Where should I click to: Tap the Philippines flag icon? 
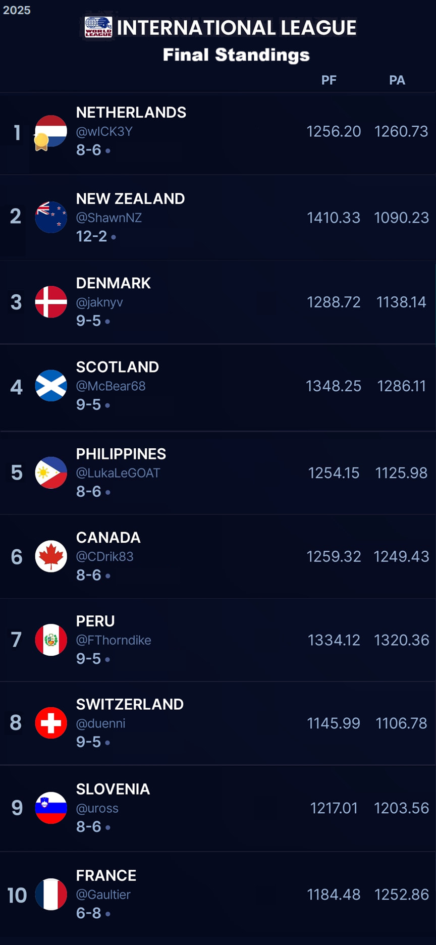click(51, 472)
